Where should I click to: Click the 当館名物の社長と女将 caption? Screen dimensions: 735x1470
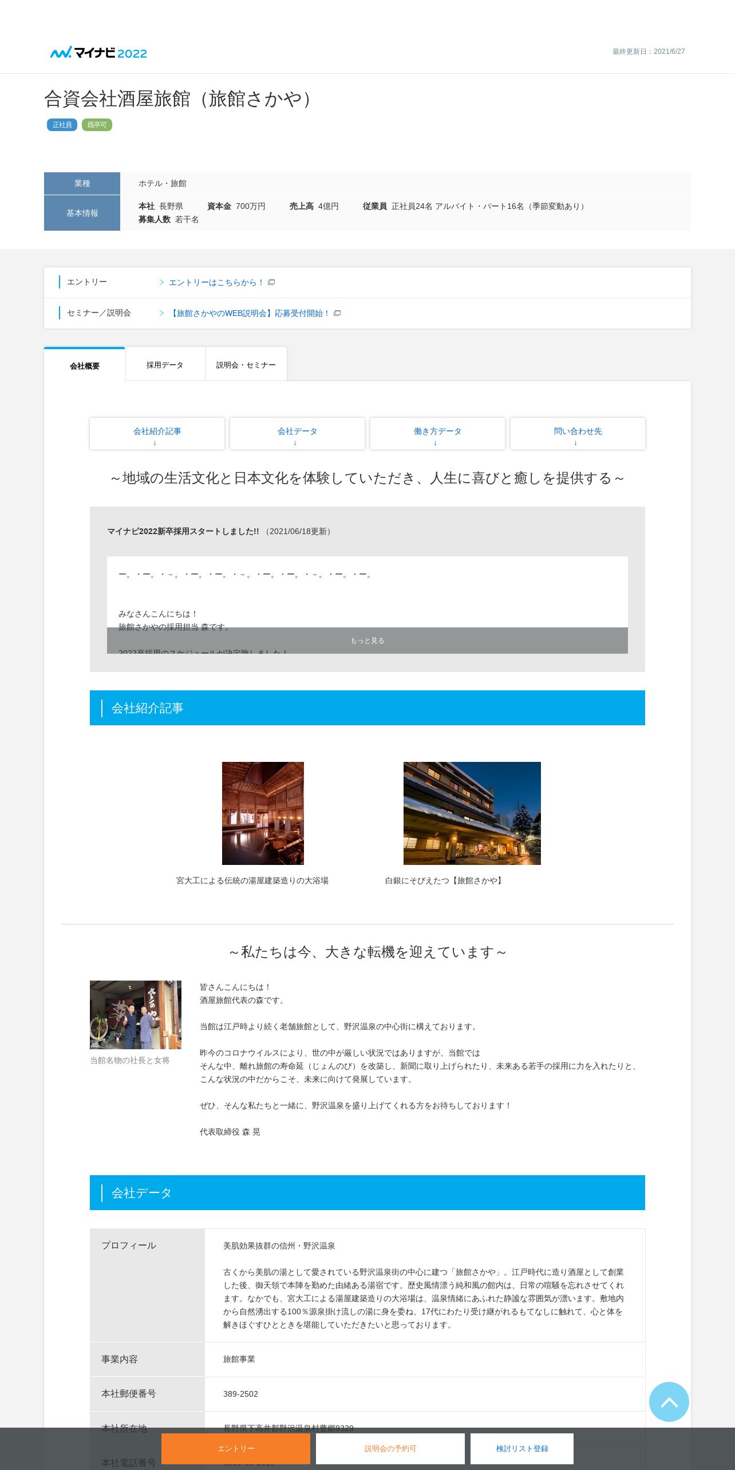pos(130,1060)
